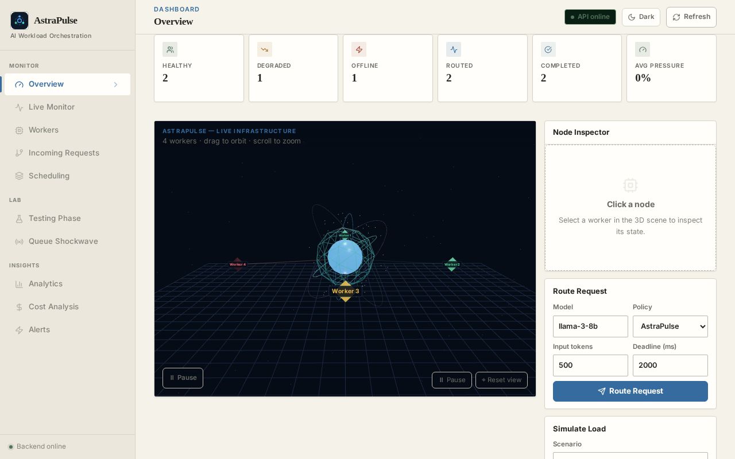Expand the Overview chevron arrow
This screenshot has height=459, width=735.
[x=115, y=84]
